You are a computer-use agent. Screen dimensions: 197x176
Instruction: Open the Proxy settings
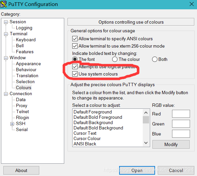tap(22, 106)
